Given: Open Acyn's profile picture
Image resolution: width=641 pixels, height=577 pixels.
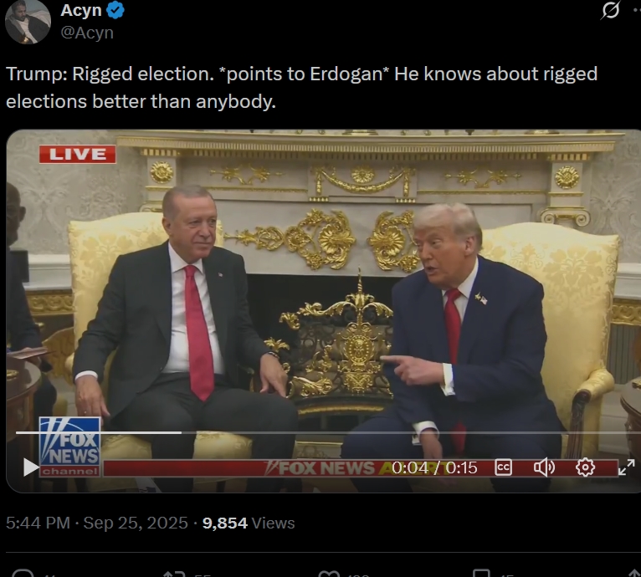Looking at the screenshot, I should [x=28, y=22].
